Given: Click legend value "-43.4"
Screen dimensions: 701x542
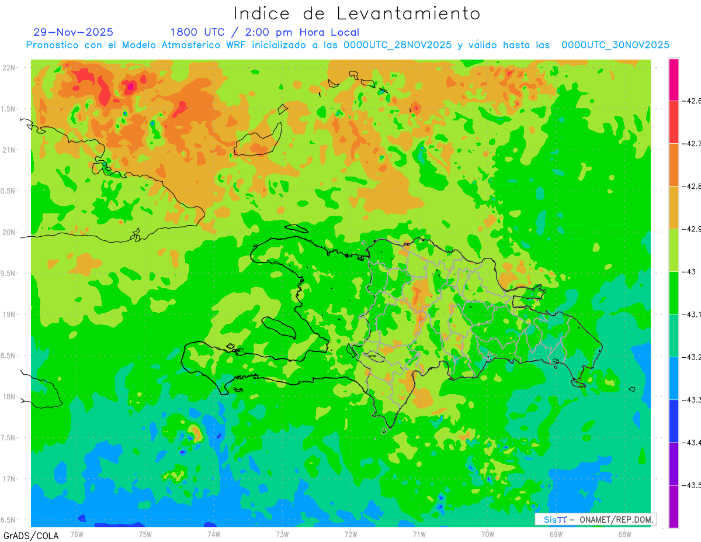Looking at the screenshot, I should [691, 442].
